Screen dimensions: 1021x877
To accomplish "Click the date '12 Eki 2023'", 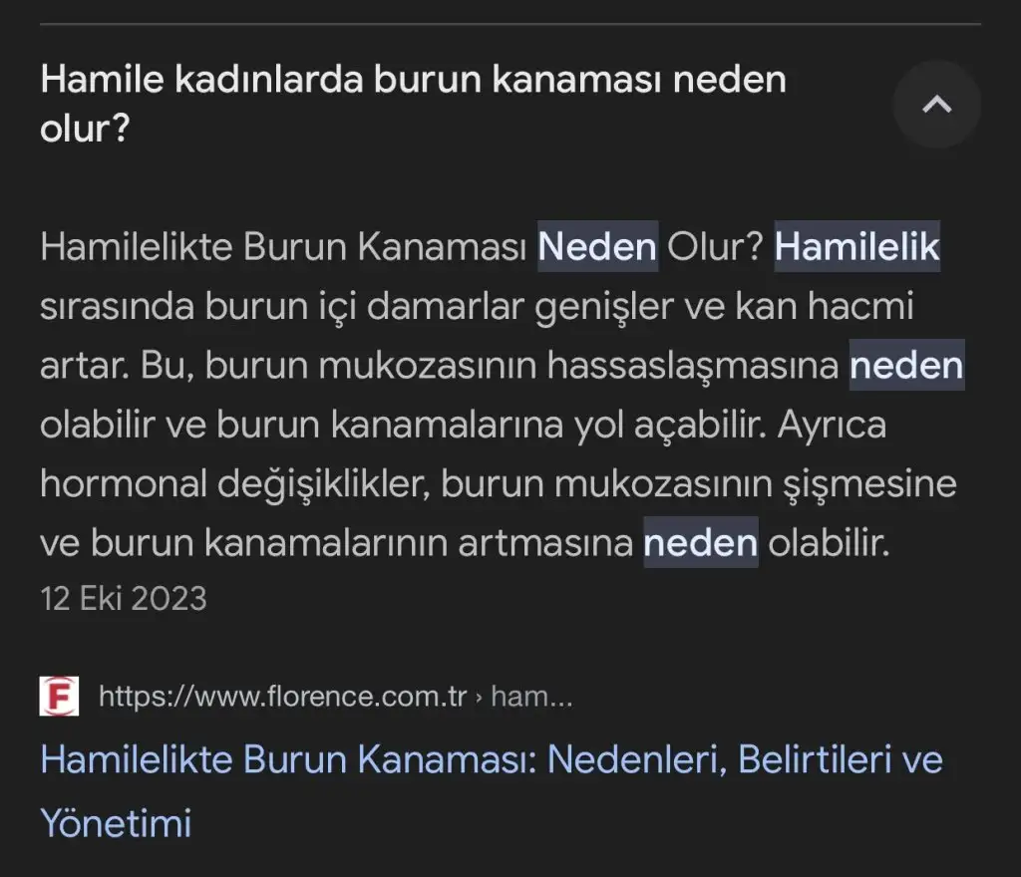I will (x=124, y=598).
